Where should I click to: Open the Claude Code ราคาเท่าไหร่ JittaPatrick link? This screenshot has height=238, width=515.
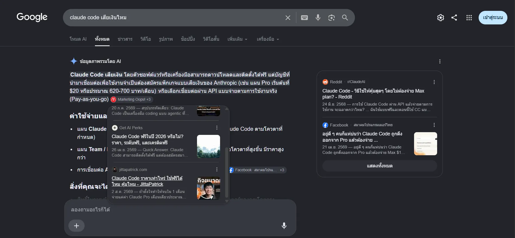coord(147,181)
